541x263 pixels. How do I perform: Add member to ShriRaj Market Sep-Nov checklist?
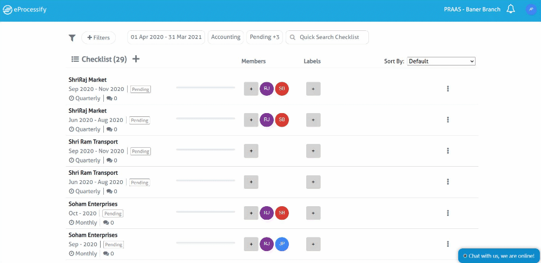251,89
